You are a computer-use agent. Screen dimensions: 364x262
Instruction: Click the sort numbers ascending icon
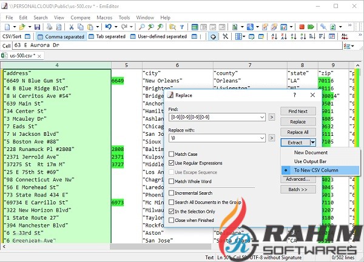[x=294, y=36]
